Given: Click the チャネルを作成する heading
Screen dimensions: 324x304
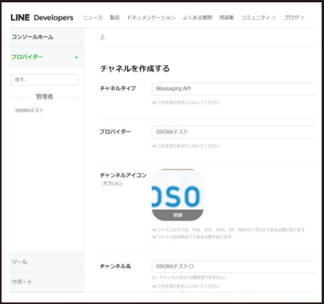Looking at the screenshot, I should pyautogui.click(x=134, y=68).
